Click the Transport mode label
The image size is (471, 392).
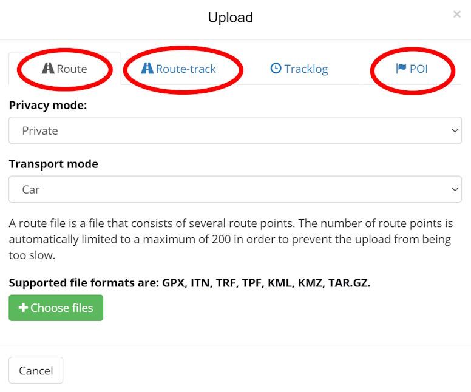[53, 164]
